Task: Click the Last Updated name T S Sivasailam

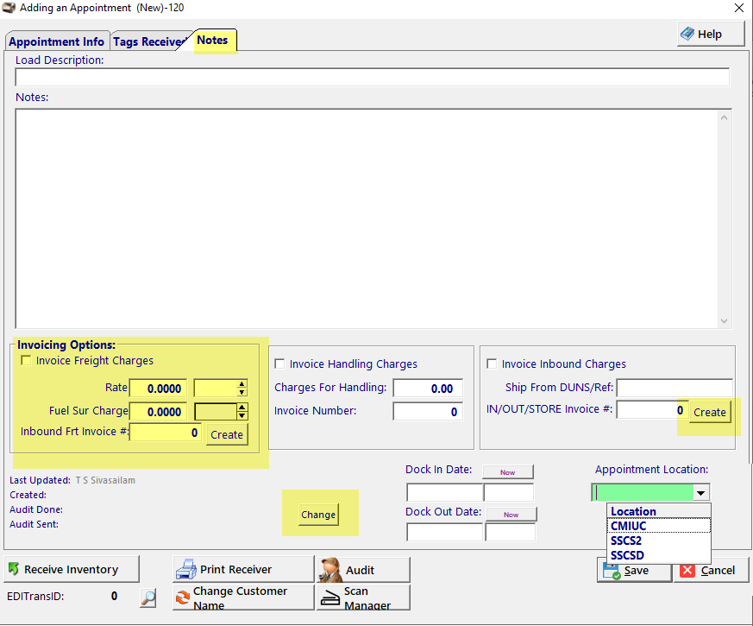Action: click(x=105, y=480)
